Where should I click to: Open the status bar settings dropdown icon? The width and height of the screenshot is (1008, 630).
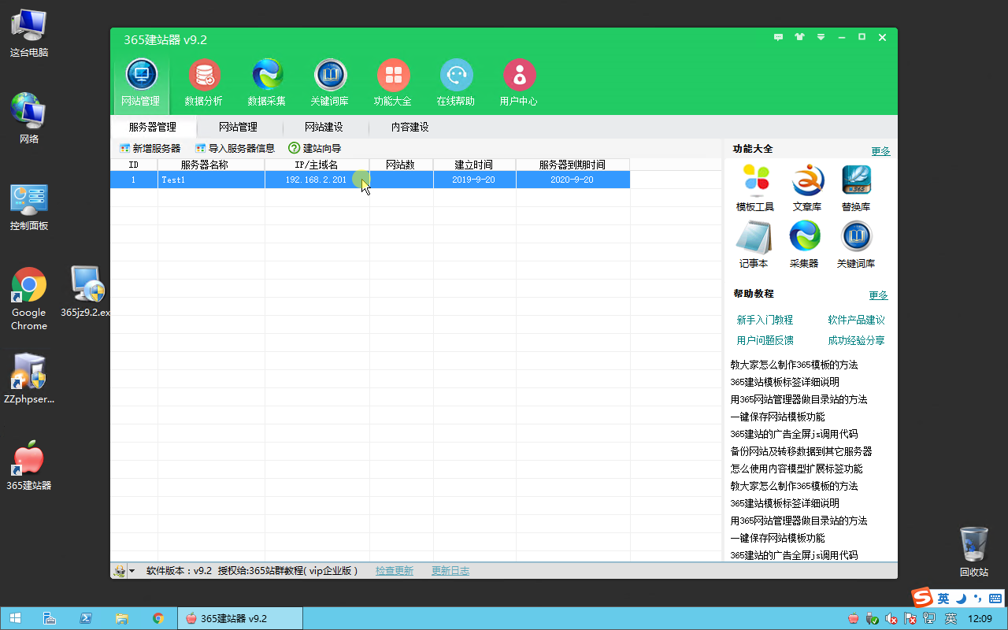point(124,571)
